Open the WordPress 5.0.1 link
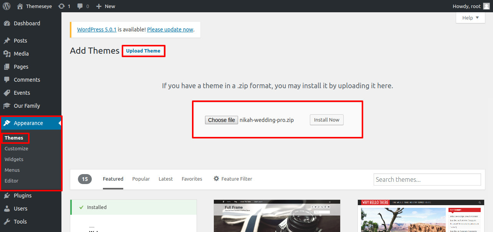Image resolution: width=493 pixels, height=232 pixels. [x=97, y=30]
